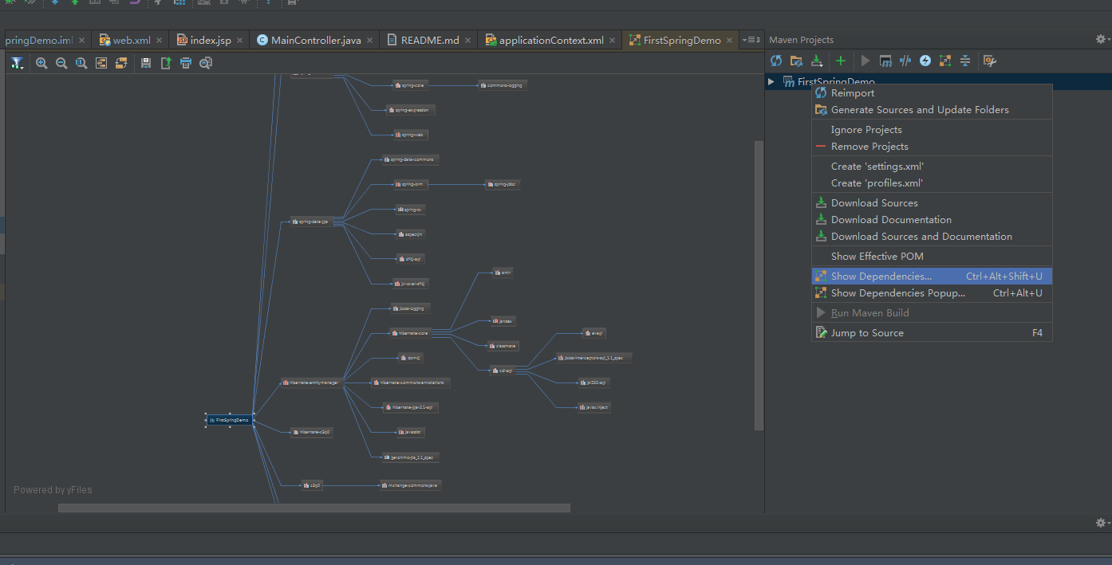Viewport: 1112px width, 565px height.
Task: Open MainController.java tab
Action: coord(315,40)
